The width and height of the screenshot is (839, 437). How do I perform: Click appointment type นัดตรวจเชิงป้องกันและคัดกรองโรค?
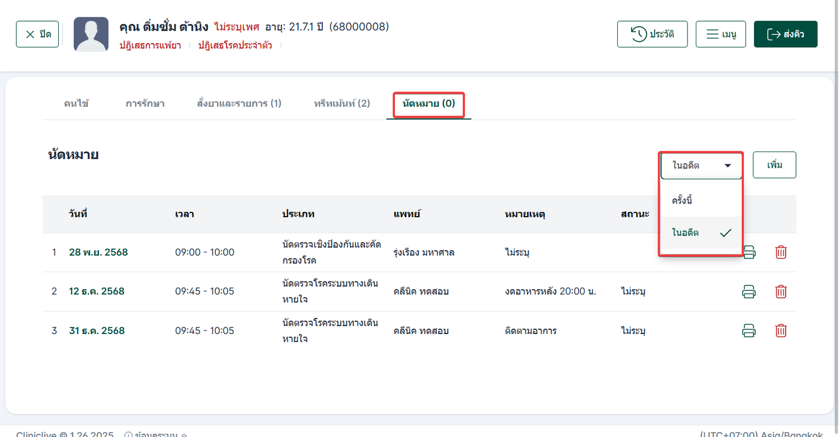click(331, 252)
